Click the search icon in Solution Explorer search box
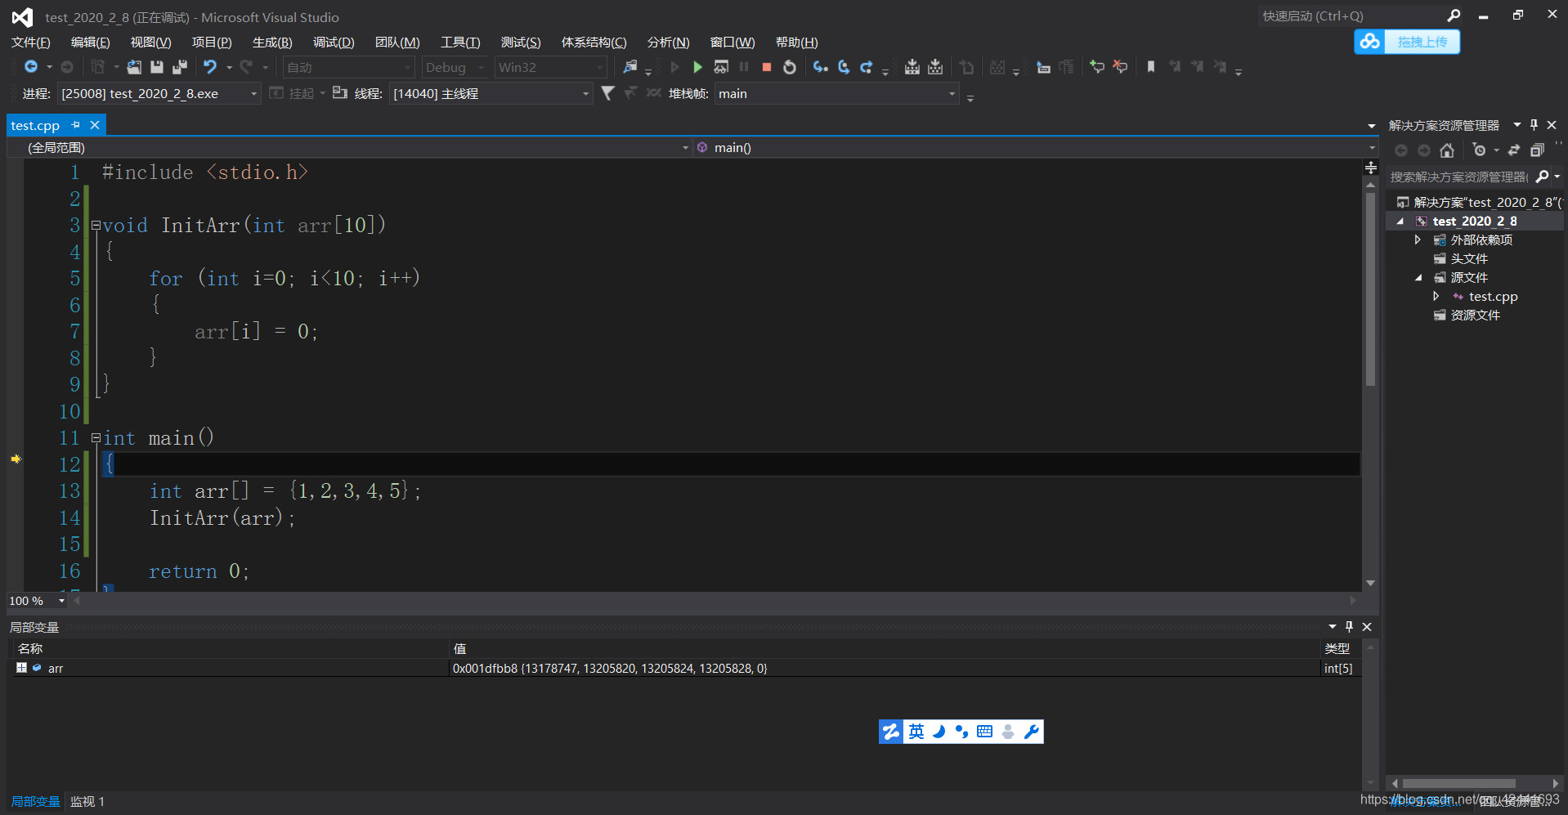 coord(1542,177)
